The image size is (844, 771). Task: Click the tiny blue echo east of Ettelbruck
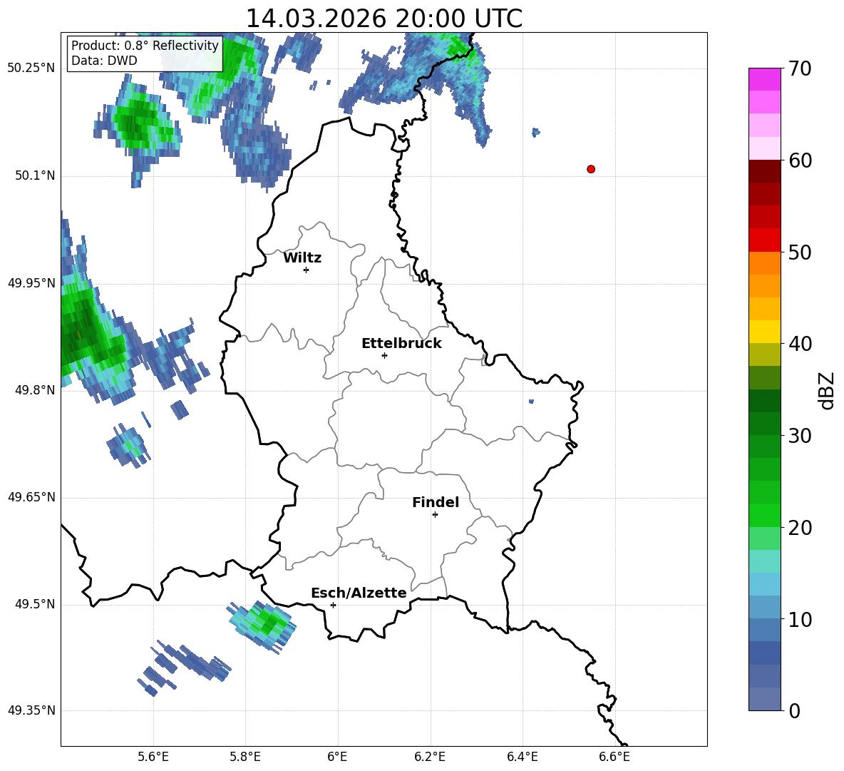tap(531, 401)
